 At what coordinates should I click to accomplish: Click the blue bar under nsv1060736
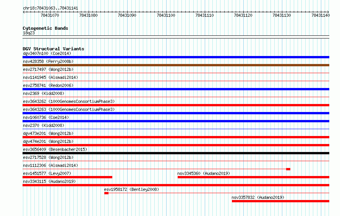[x=176, y=121]
